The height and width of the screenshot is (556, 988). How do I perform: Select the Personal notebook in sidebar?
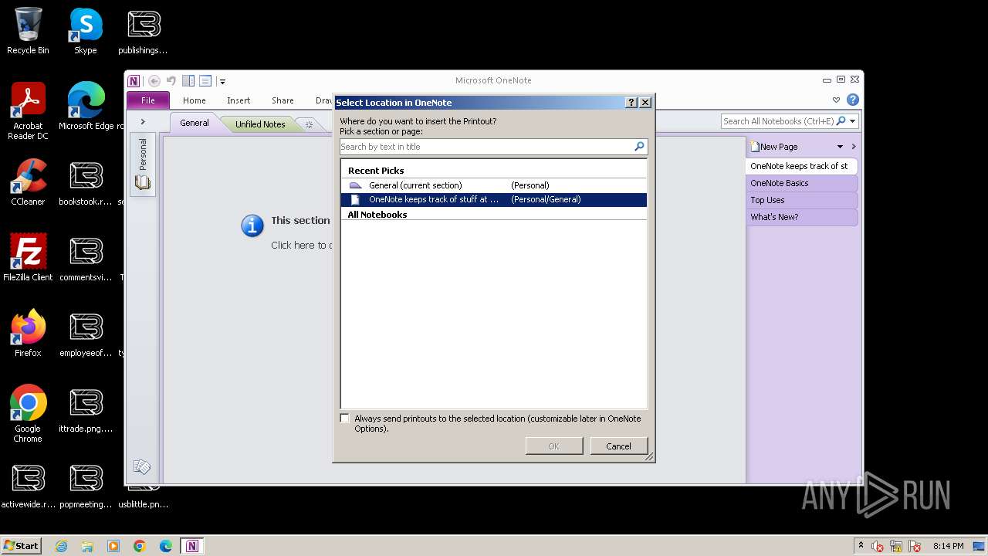click(143, 164)
